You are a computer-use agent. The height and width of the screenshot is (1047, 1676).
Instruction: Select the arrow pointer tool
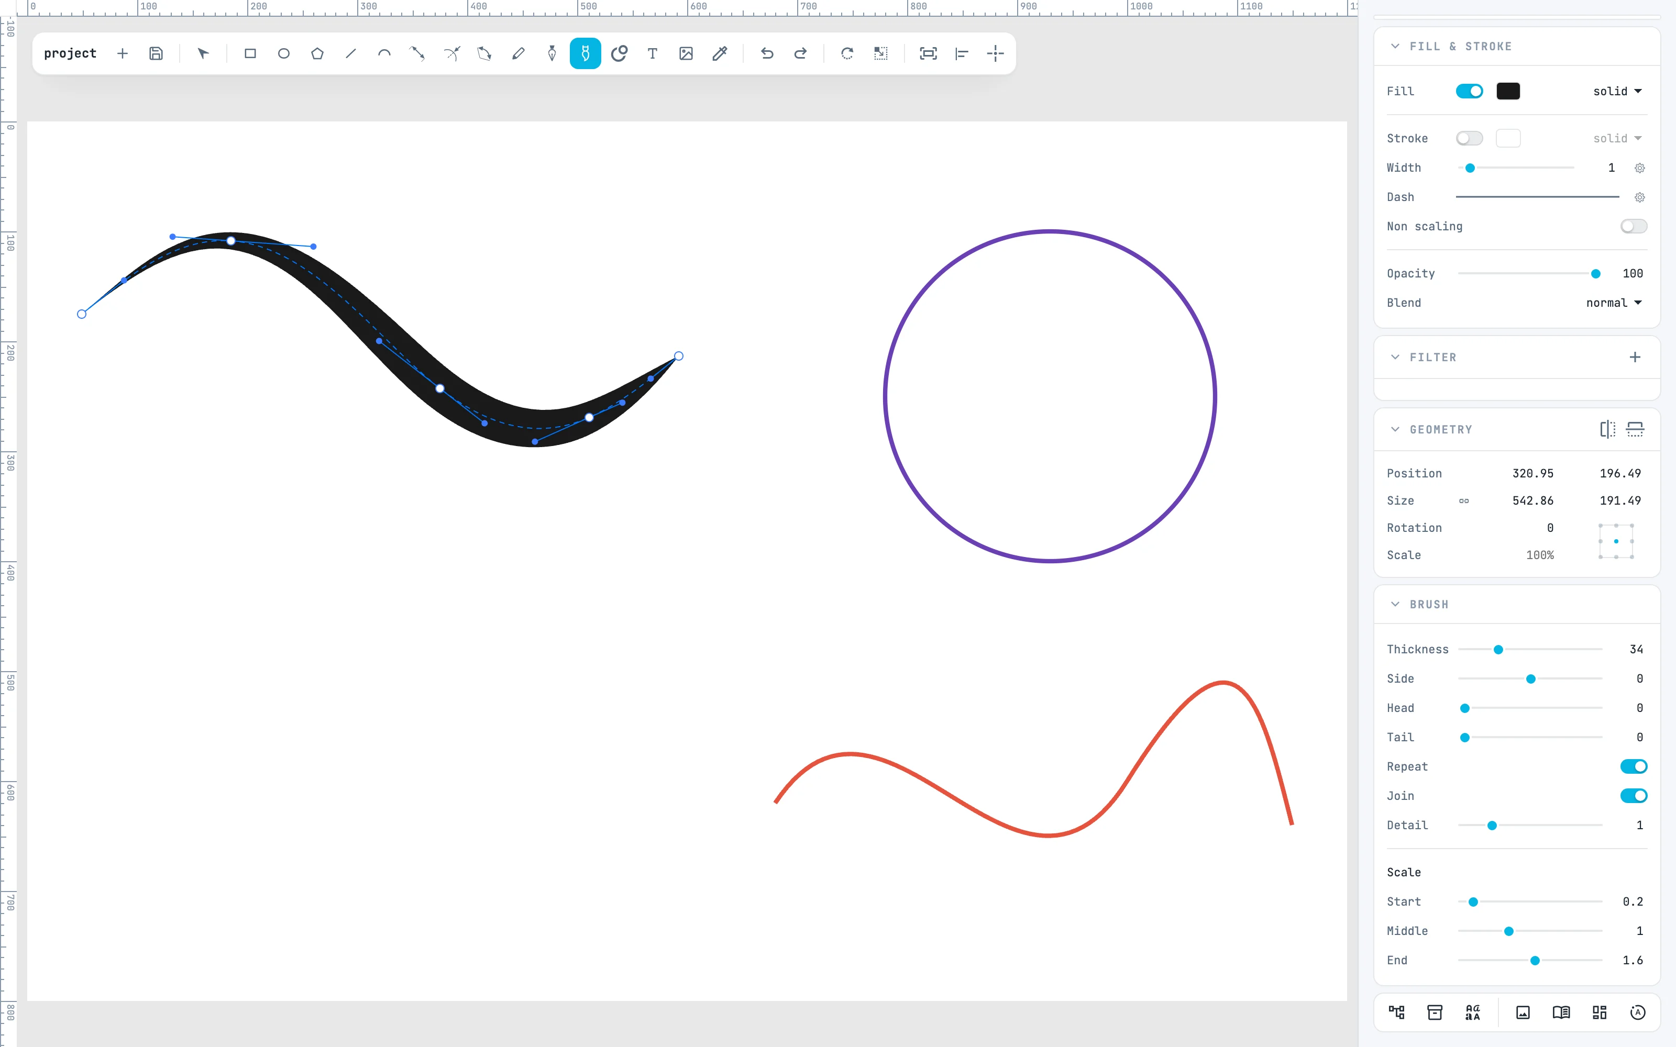[203, 53]
